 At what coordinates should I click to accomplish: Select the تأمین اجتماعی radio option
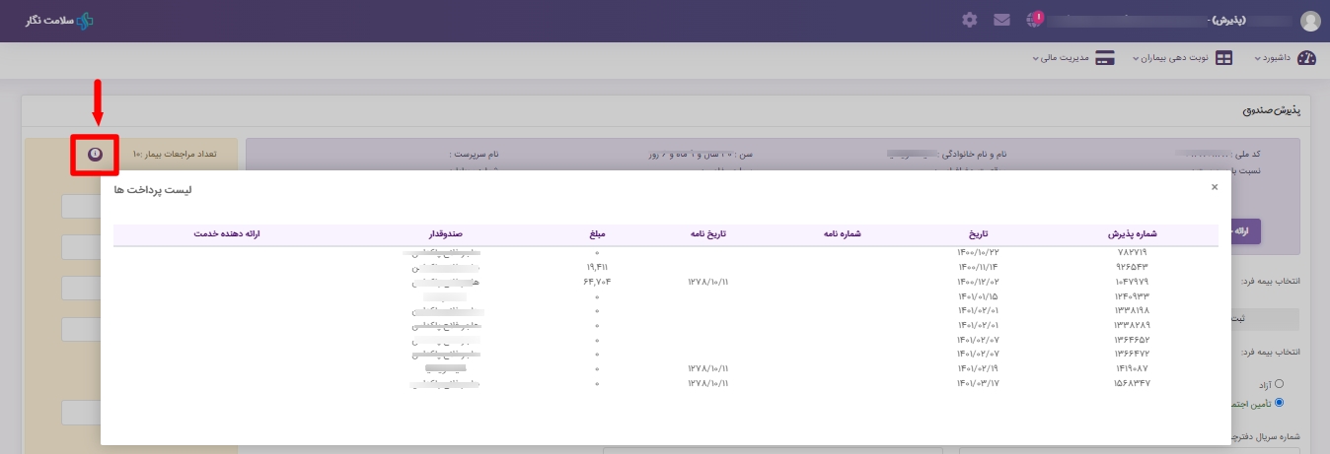tap(1280, 402)
